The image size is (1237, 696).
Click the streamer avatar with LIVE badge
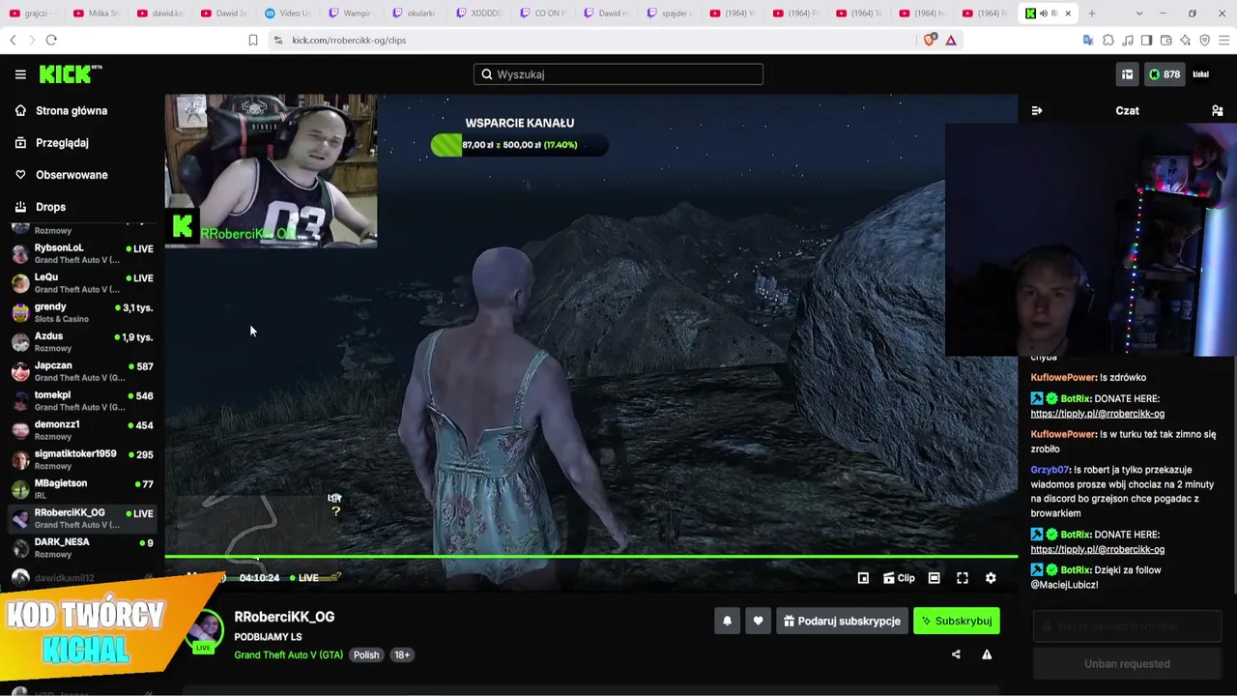pyautogui.click(x=204, y=631)
